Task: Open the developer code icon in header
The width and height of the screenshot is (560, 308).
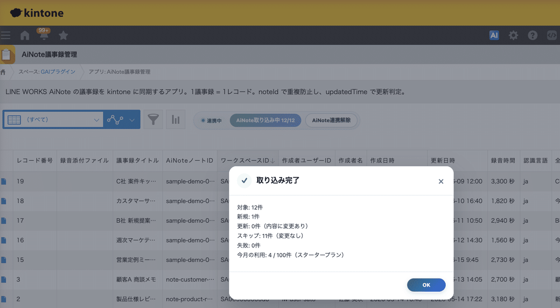Action: (552, 35)
